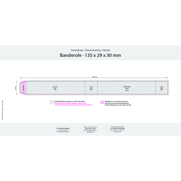Select the Rückseite back panel
The width and height of the screenshot is (181, 181).
point(56,88)
